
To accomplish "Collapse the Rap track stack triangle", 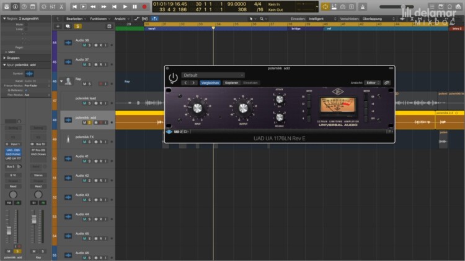I will click(x=61, y=81).
